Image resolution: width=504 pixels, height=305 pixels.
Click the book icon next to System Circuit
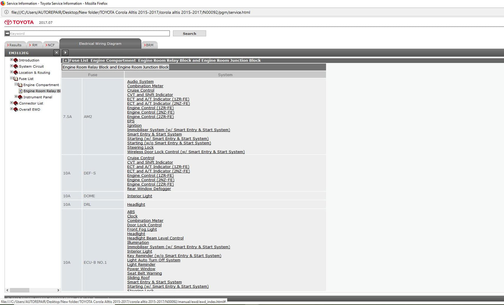click(16, 67)
